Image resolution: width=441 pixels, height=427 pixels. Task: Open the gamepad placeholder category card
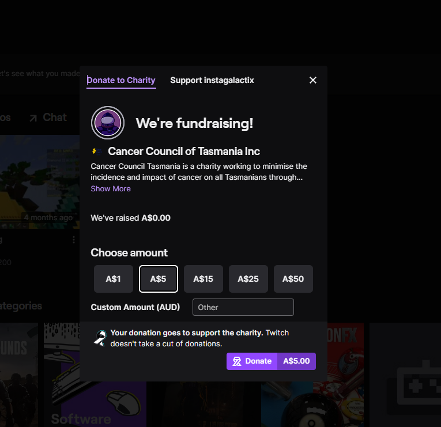point(405,375)
